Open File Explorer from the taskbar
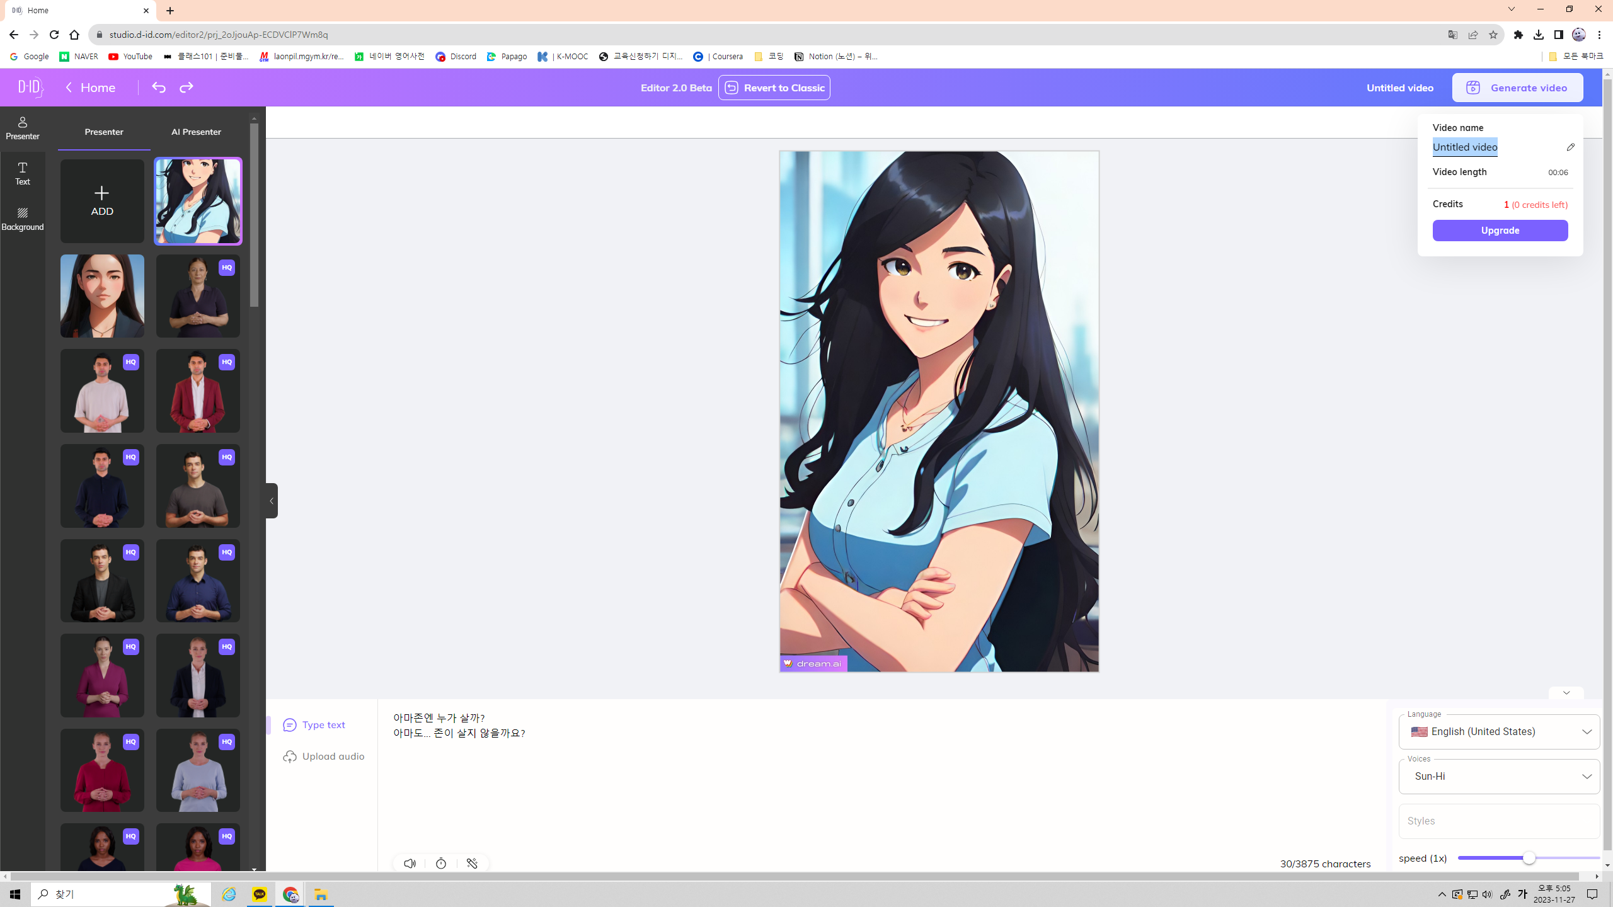This screenshot has height=907, width=1613. click(x=321, y=894)
